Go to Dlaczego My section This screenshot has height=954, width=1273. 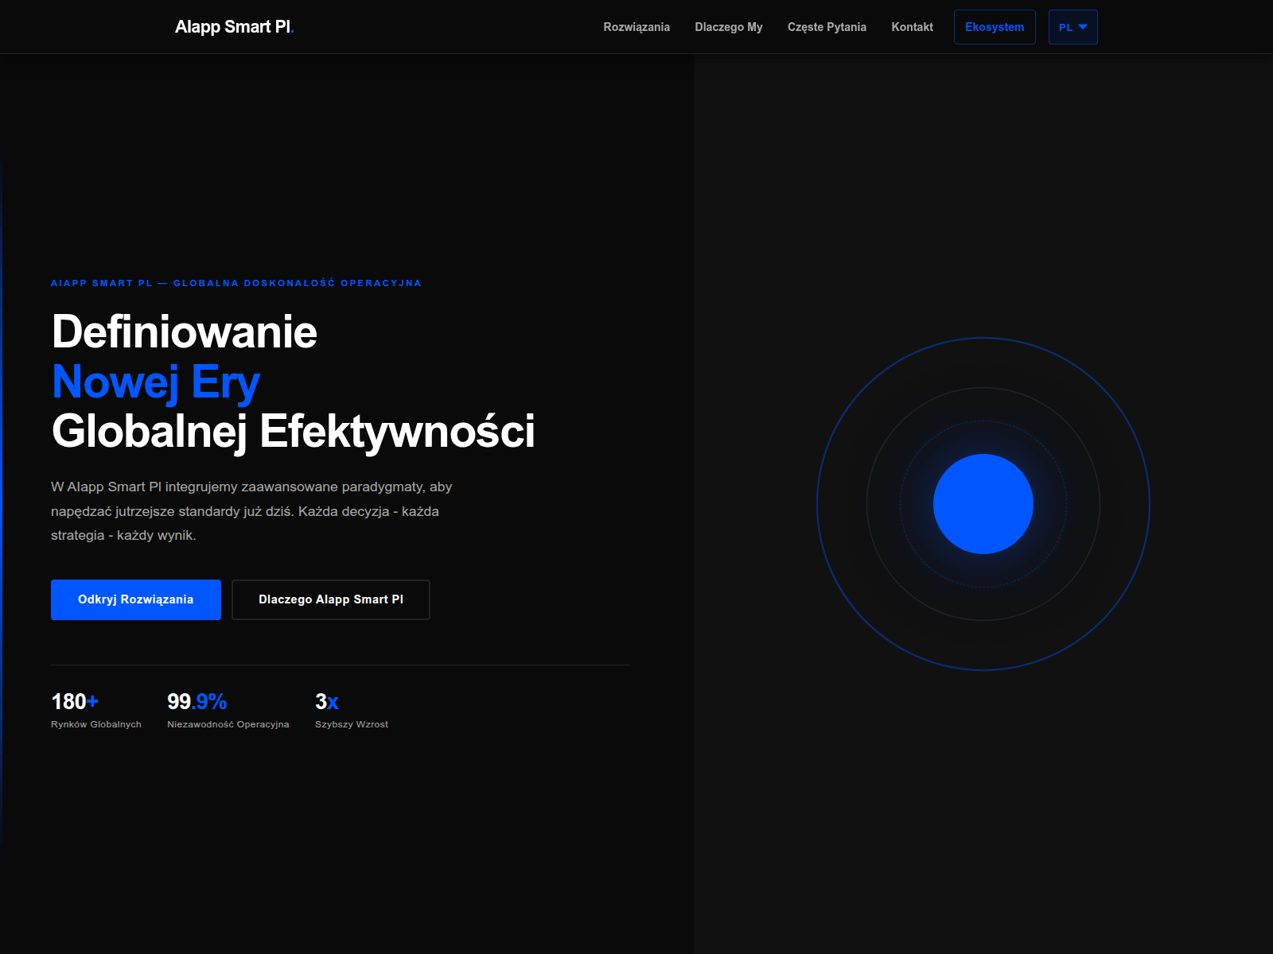(729, 27)
